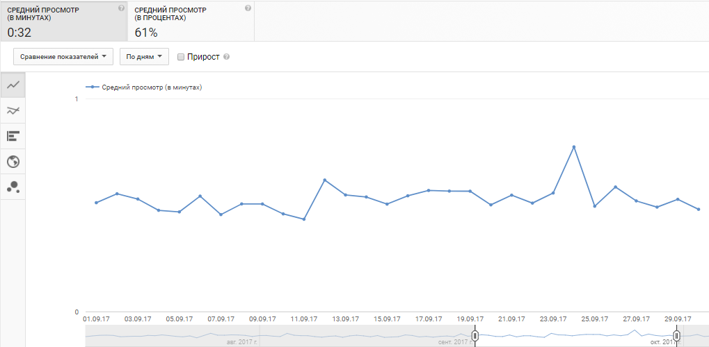
Task: Switch to multi-line comparison chart icon
Action: (13, 110)
